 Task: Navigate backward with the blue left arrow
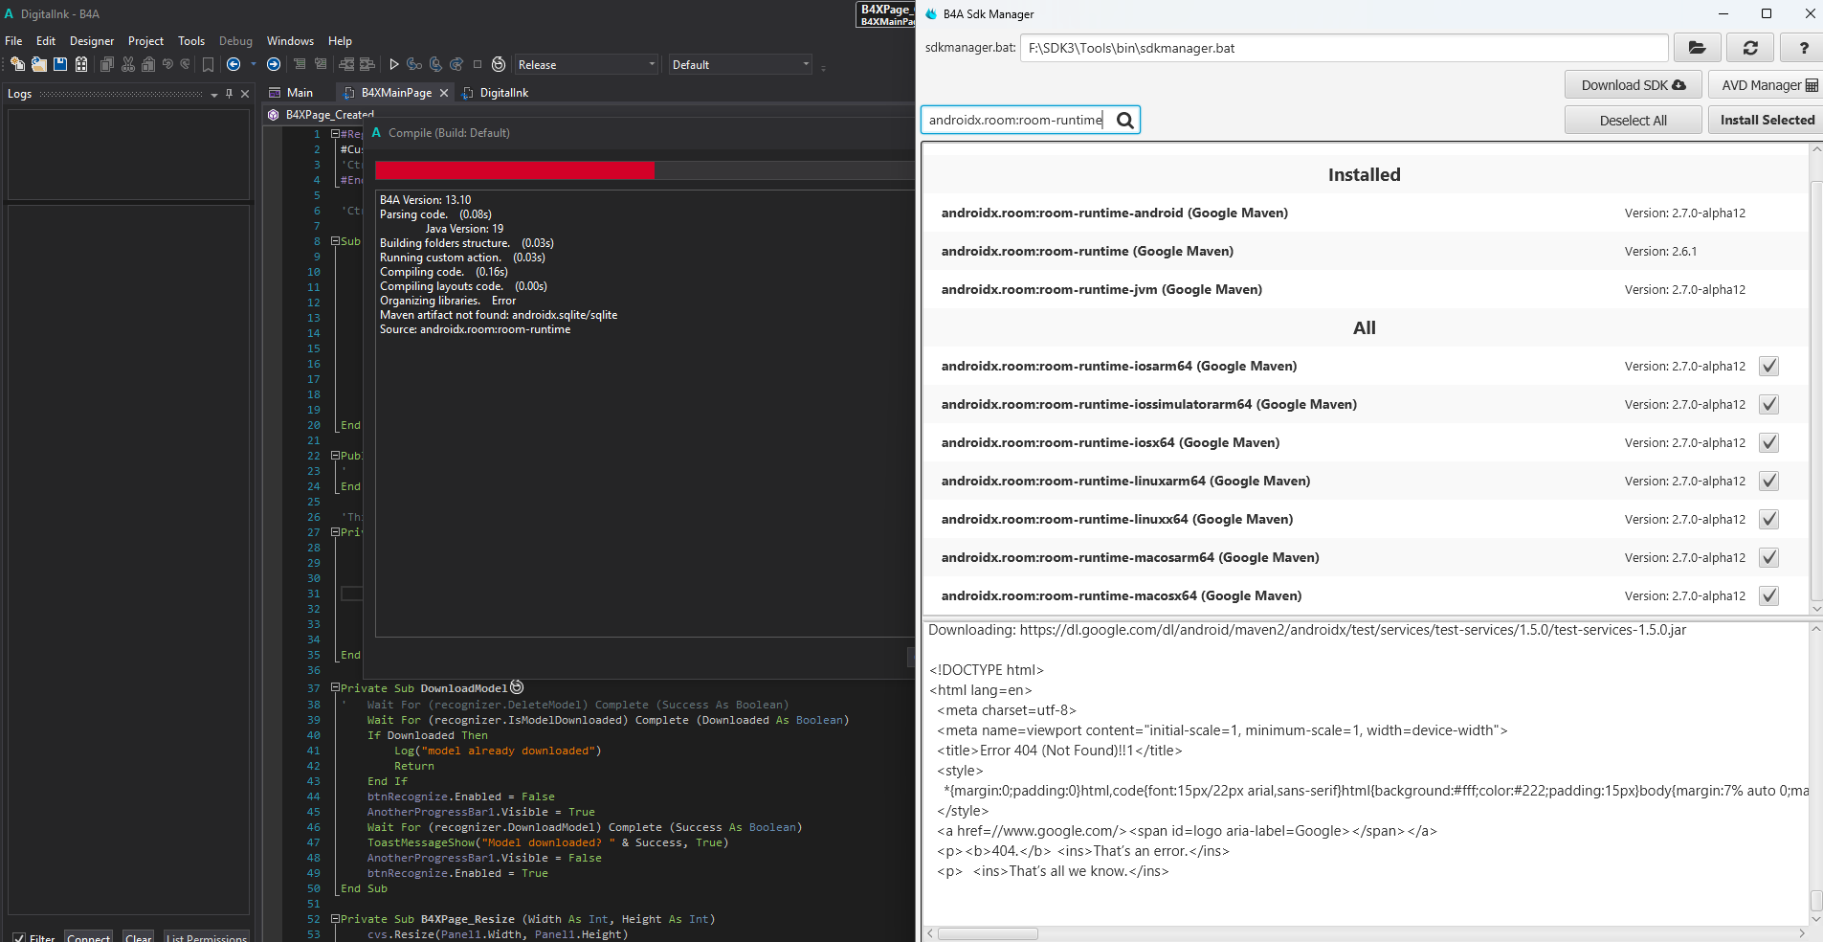[x=233, y=64]
